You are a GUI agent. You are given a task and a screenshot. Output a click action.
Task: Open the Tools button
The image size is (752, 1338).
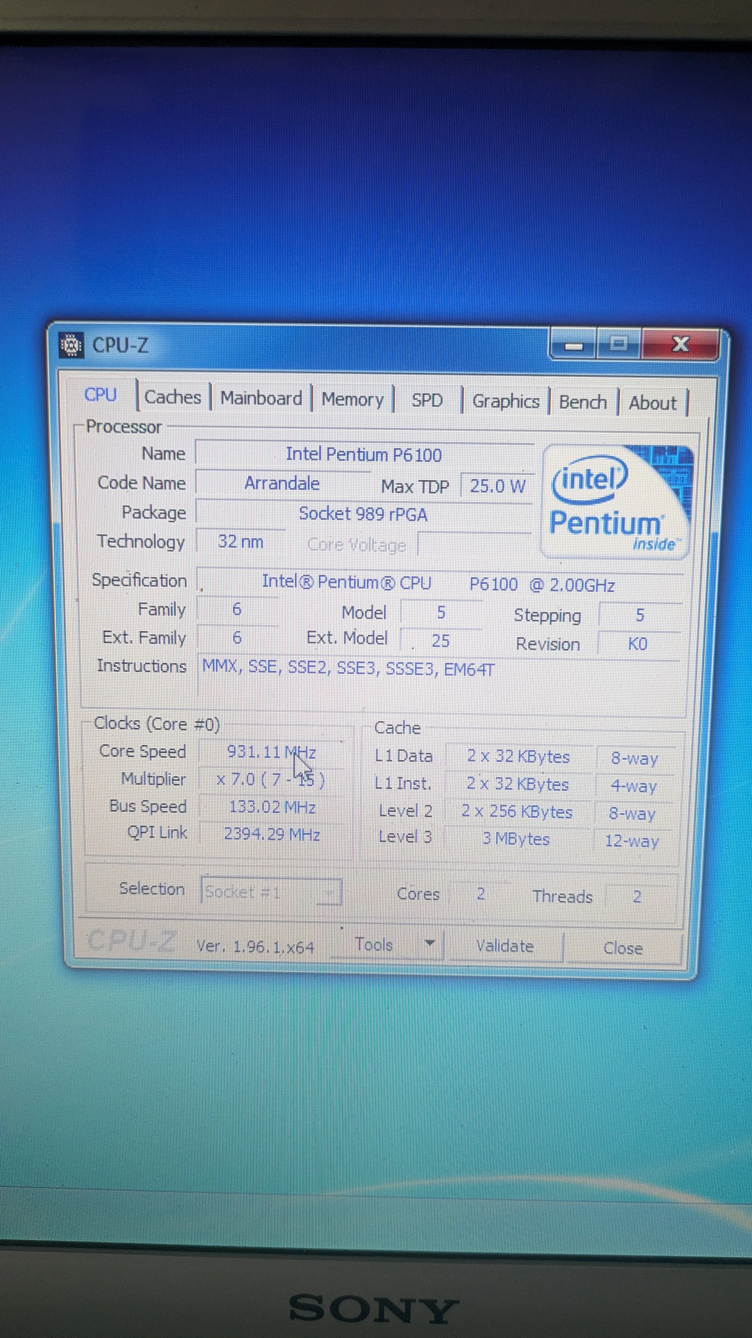click(x=374, y=945)
